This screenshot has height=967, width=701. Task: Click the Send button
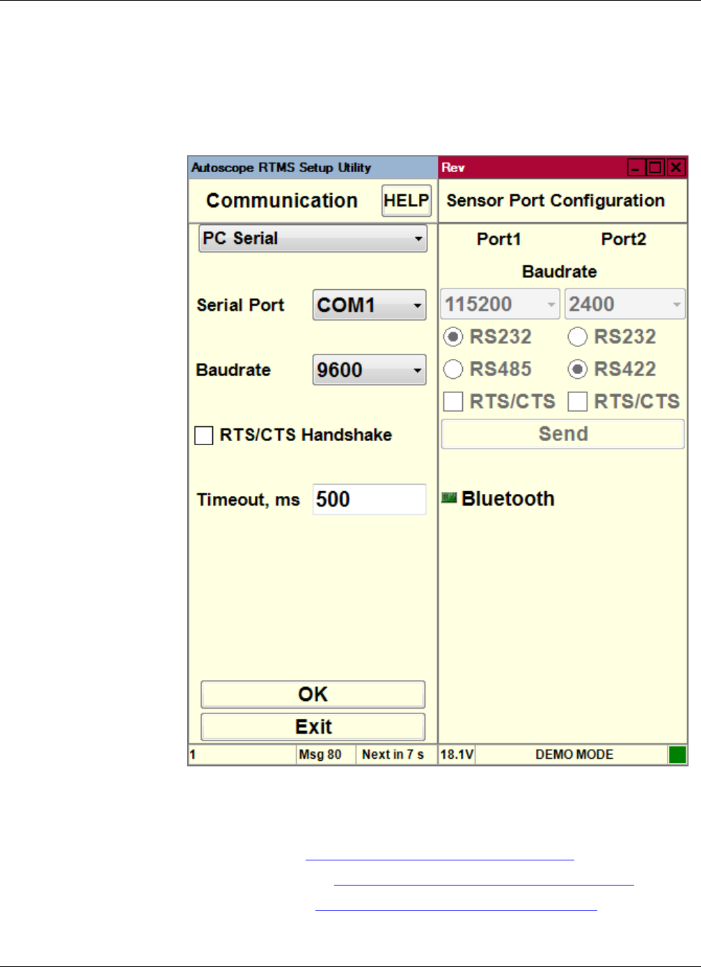pos(563,434)
